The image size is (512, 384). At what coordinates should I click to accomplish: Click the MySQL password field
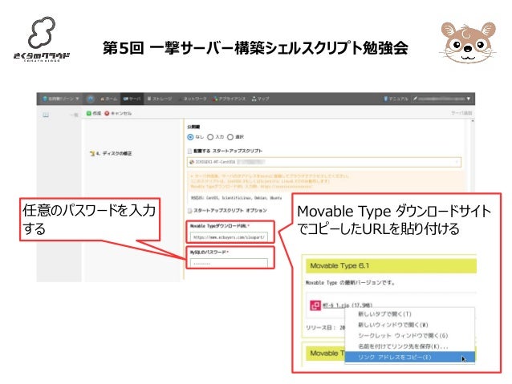[x=229, y=263]
